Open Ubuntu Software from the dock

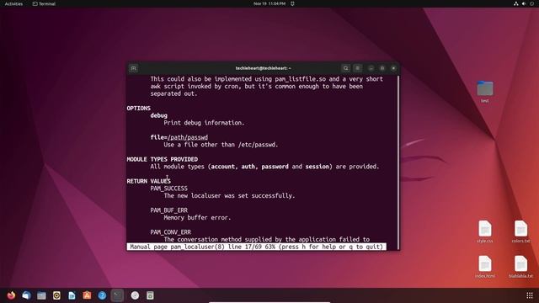point(87,295)
